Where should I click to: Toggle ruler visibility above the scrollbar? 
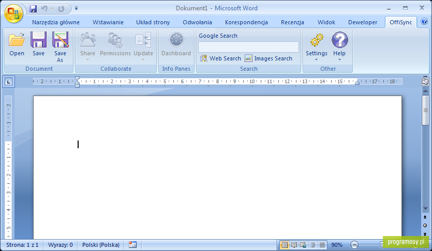(x=425, y=82)
